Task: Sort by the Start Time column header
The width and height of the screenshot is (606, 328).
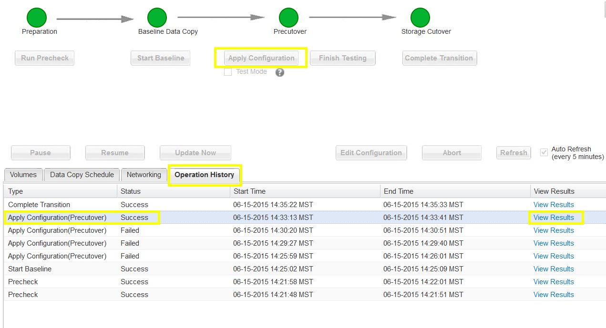Action: (249, 191)
